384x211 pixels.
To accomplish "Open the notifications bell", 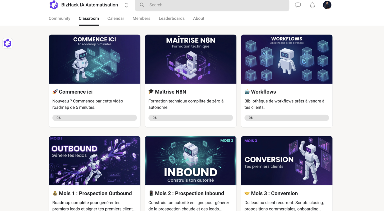I will (312, 5).
